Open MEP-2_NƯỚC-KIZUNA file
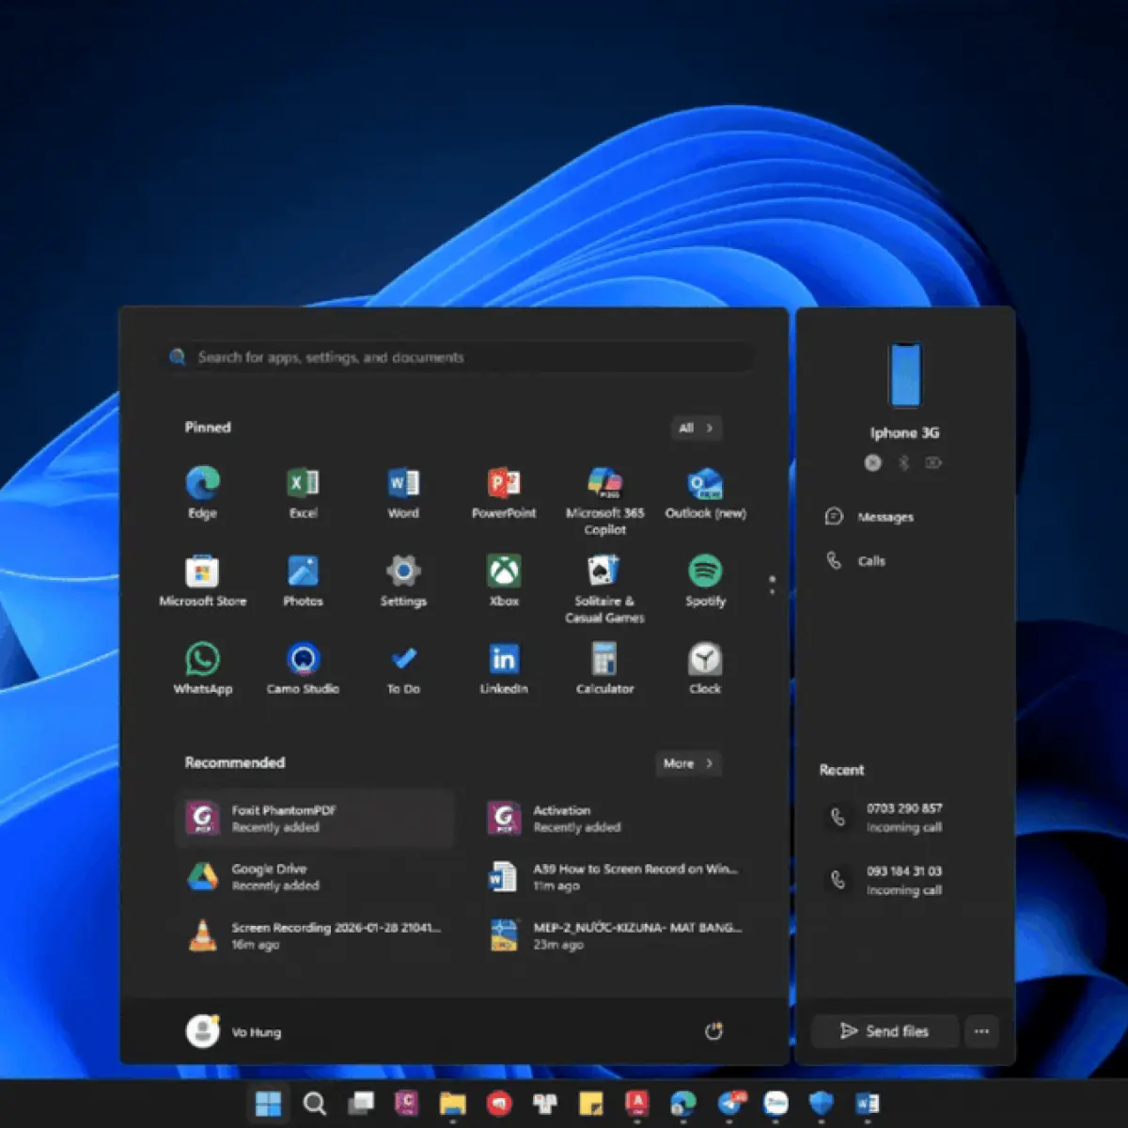 point(616,935)
